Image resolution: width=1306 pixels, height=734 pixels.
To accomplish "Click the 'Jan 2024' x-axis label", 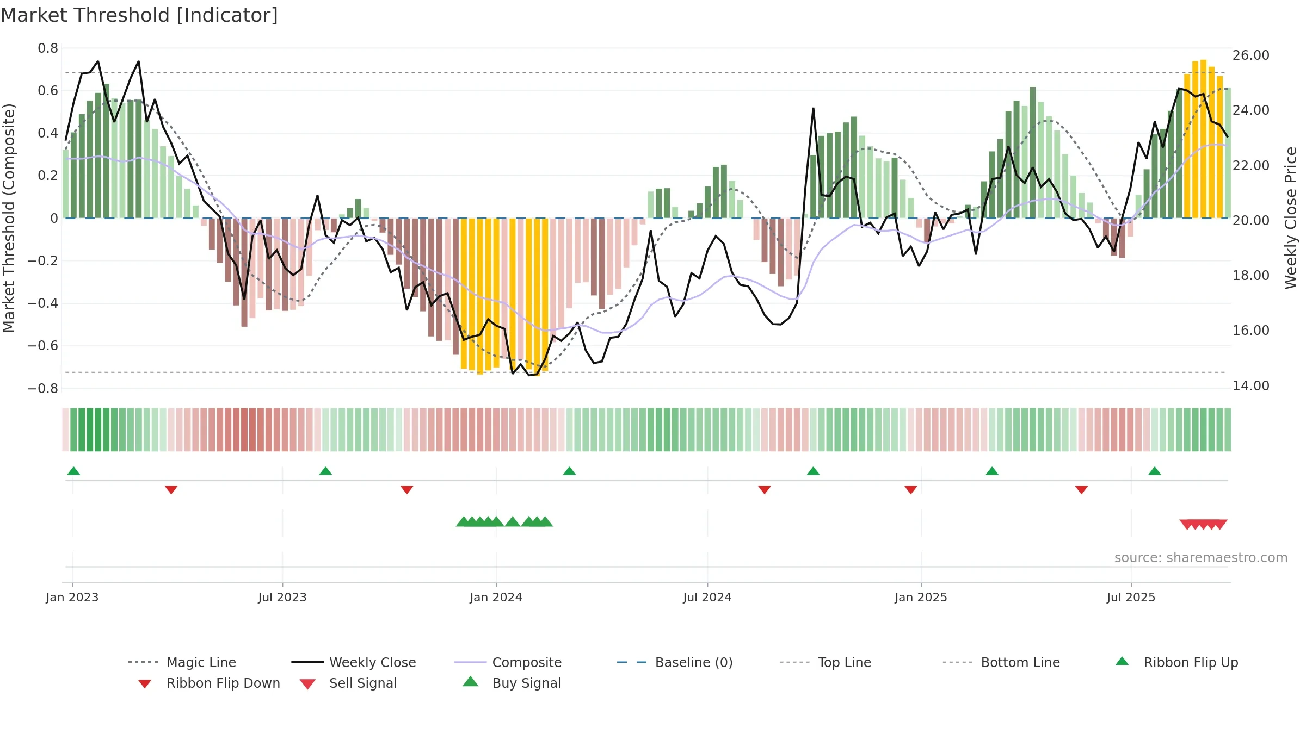I will coord(496,598).
